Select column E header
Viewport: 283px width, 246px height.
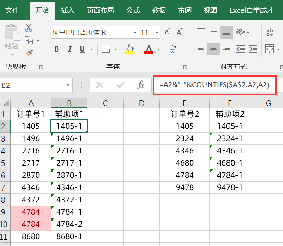click(x=184, y=103)
